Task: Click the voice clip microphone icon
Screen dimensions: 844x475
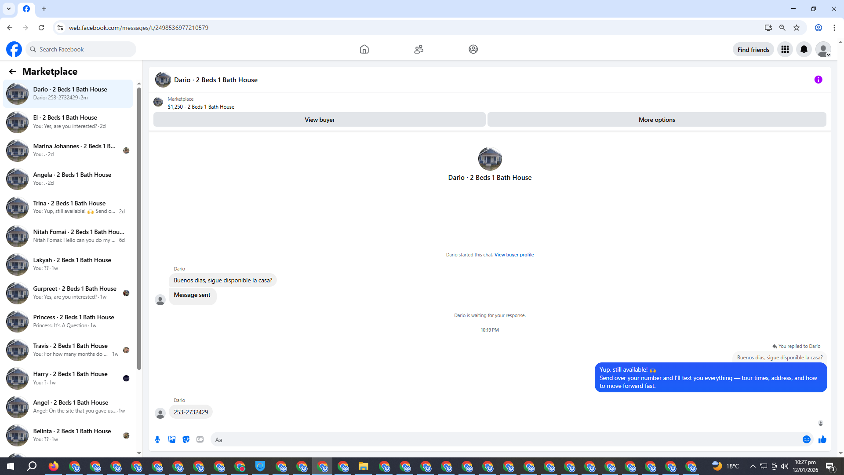Action: coord(157,439)
